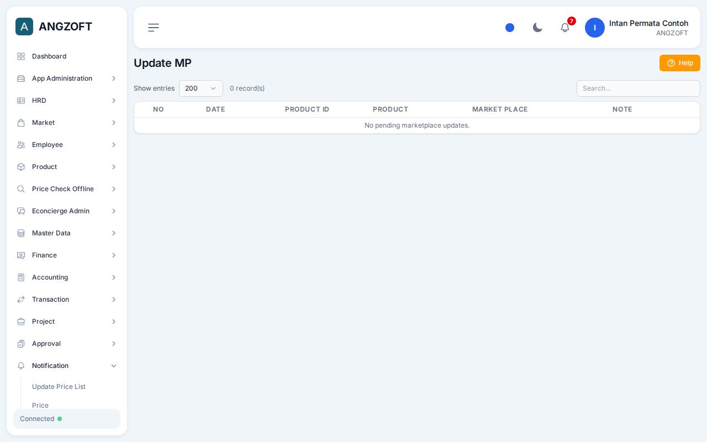Click the HRD sidebar icon

pos(21,101)
